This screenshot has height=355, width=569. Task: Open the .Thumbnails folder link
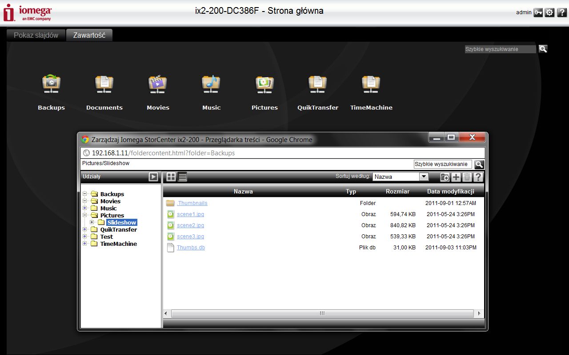point(192,203)
